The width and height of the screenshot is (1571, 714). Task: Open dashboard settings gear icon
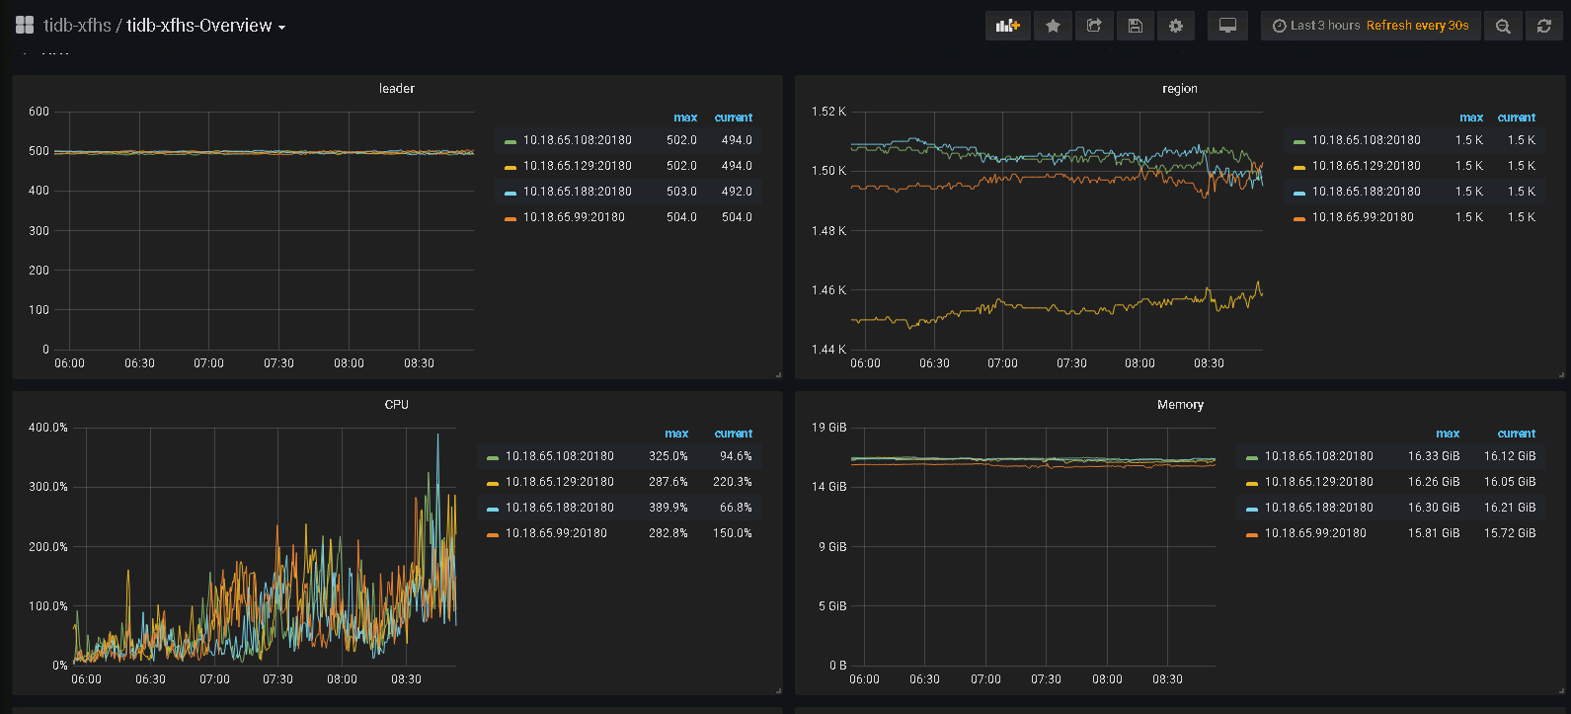coord(1176,27)
